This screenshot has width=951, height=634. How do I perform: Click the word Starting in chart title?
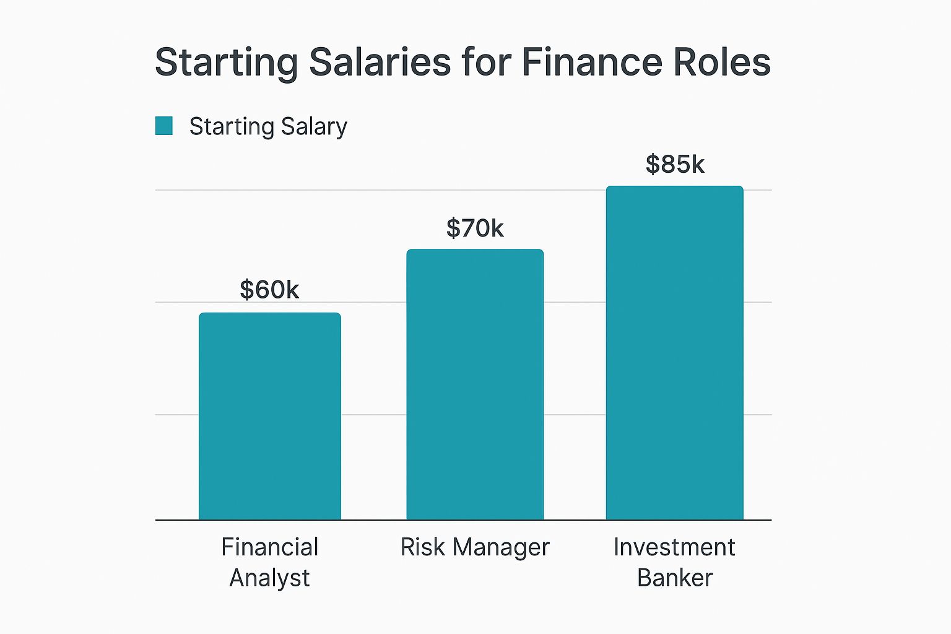point(226,63)
